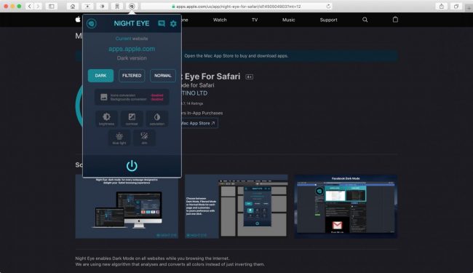Screen dimensions: 473x273
Task: Go back in Safari
Action: pos(30,7)
